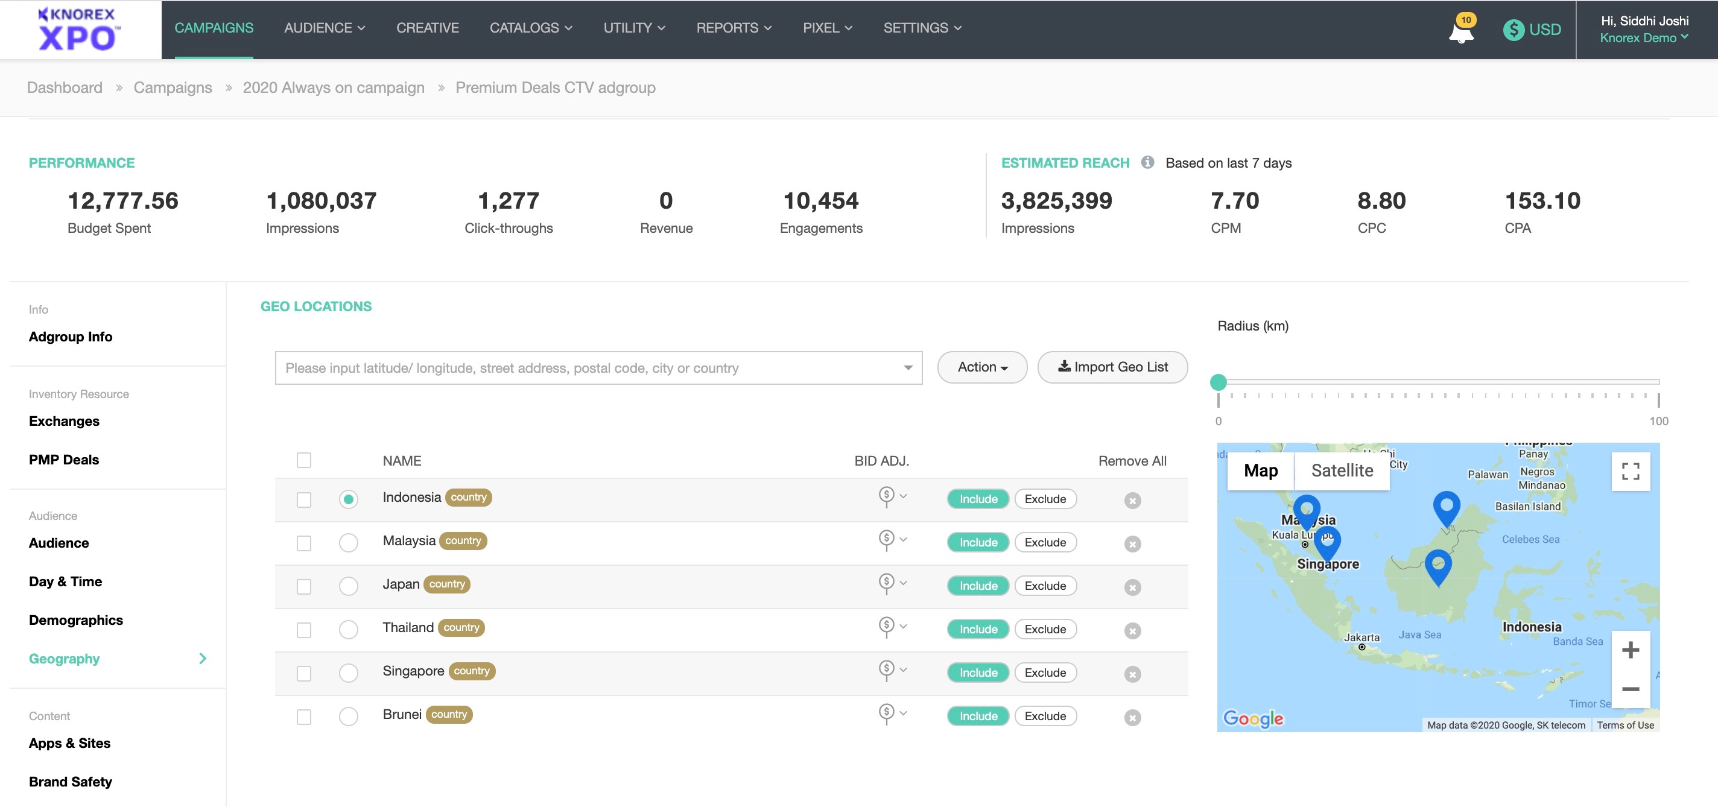Image resolution: width=1718 pixels, height=807 pixels.
Task: Select the Brunei radio button
Action: [x=348, y=716]
